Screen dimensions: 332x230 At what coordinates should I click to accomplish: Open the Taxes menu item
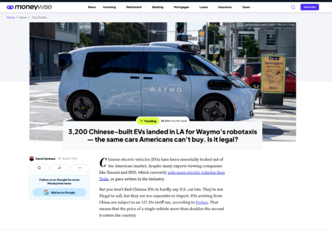246,7
